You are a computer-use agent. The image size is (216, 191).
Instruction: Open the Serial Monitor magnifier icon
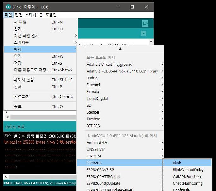(x=145, y=23)
